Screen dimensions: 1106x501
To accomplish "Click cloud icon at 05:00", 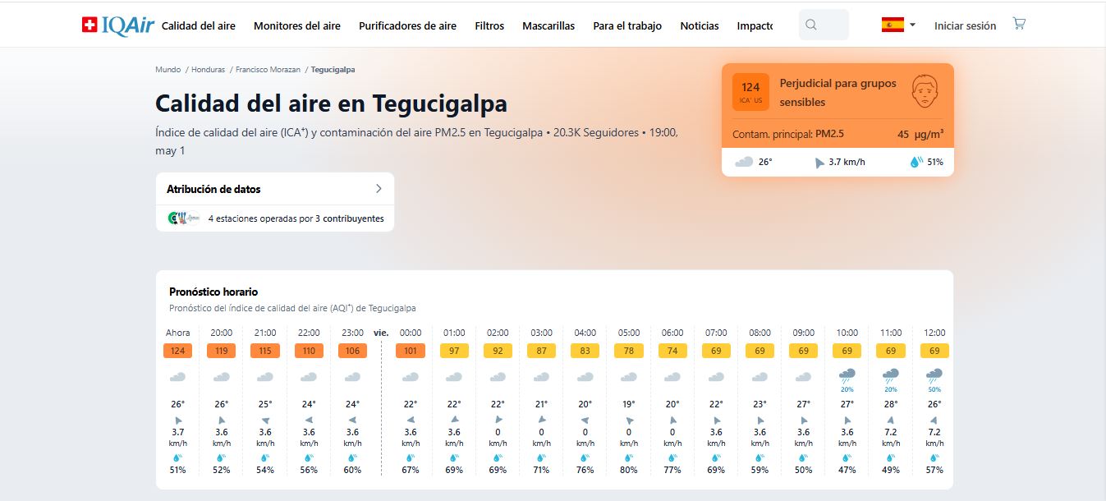I will [x=629, y=377].
